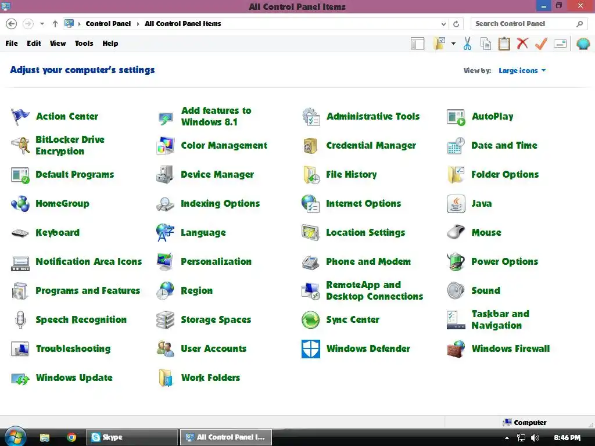Click the volume speaker tray icon
Screen dimensions: 595x446
[535, 438]
